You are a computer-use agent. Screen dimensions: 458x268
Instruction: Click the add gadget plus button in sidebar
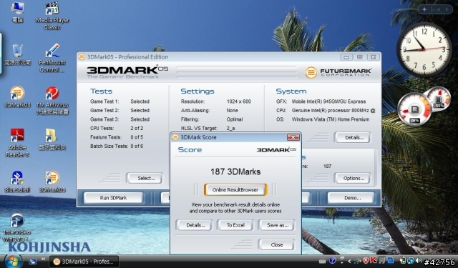coord(424,9)
